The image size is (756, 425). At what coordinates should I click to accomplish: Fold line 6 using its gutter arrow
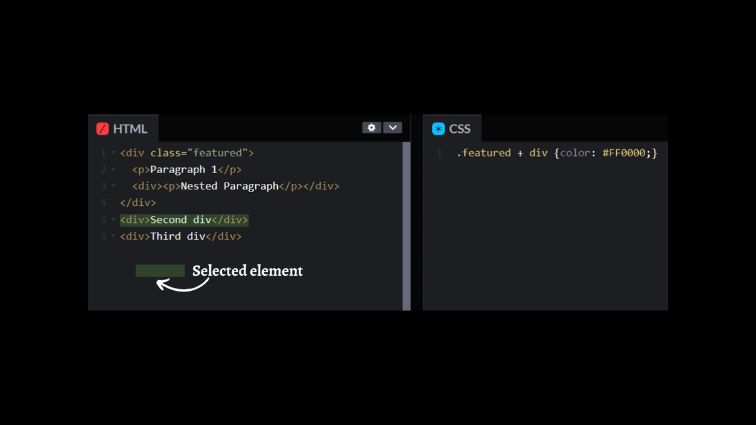113,236
